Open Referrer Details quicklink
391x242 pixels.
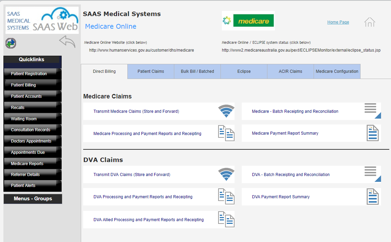click(x=33, y=175)
